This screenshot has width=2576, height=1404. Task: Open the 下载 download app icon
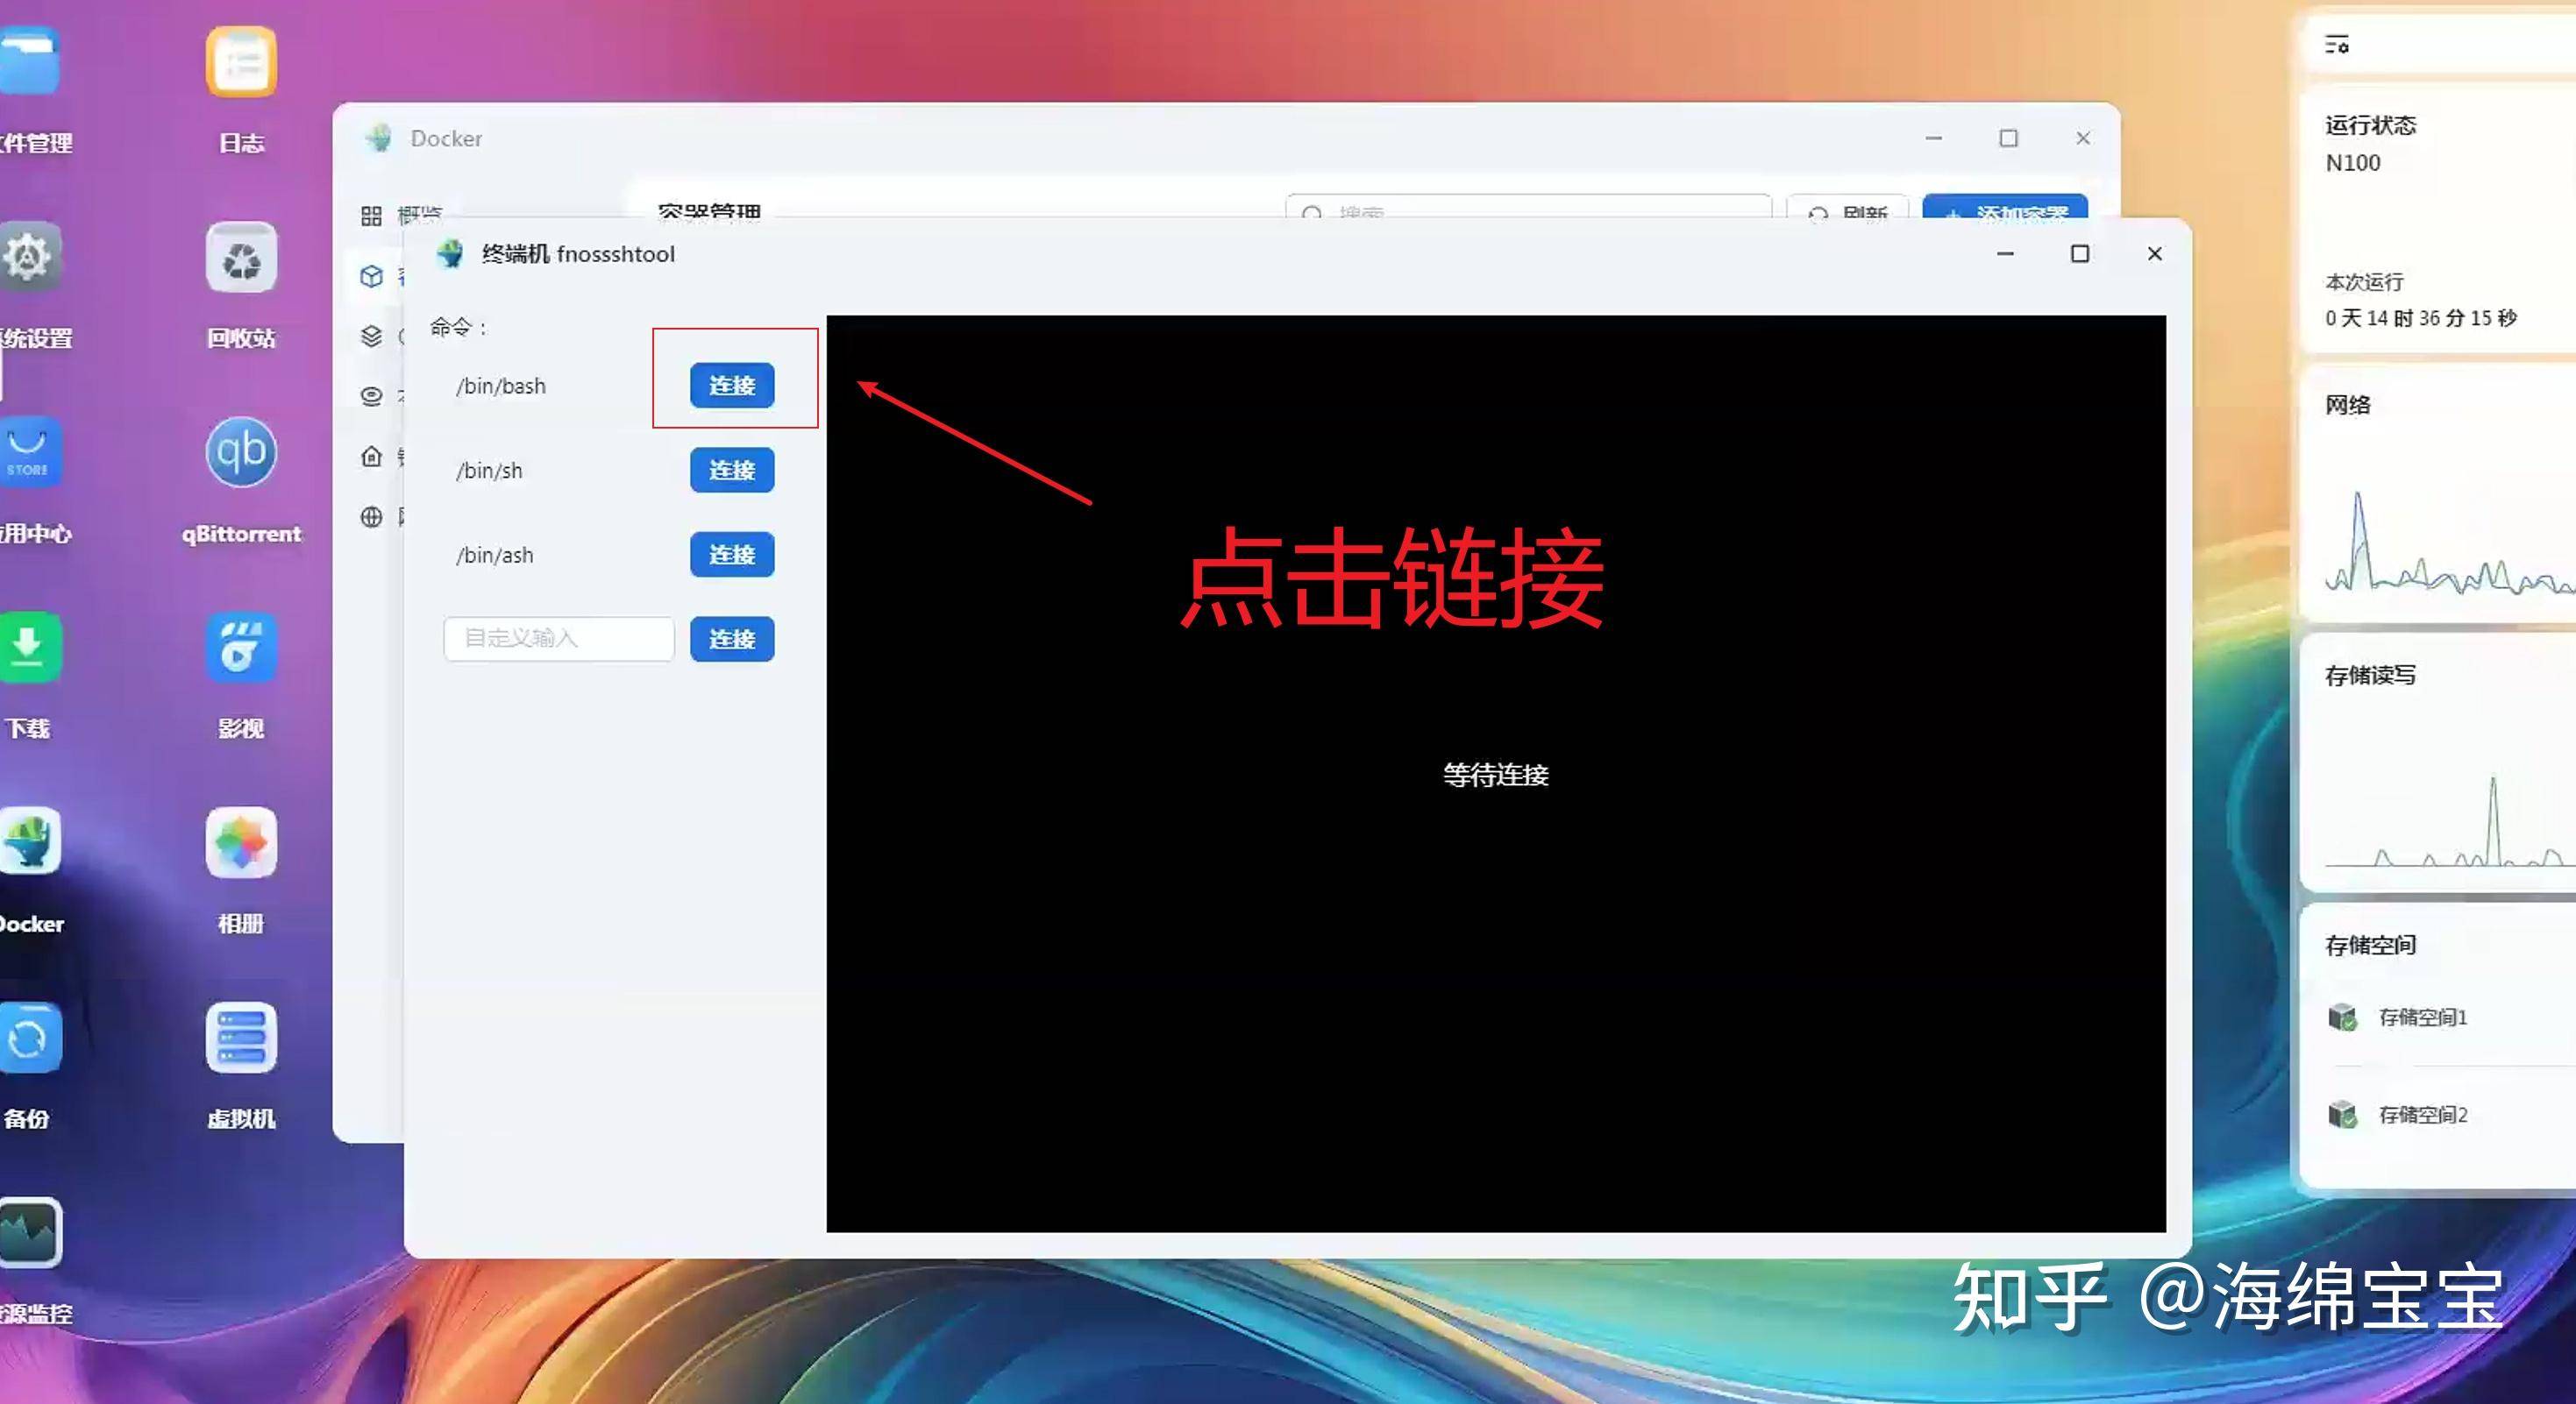coord(29,648)
